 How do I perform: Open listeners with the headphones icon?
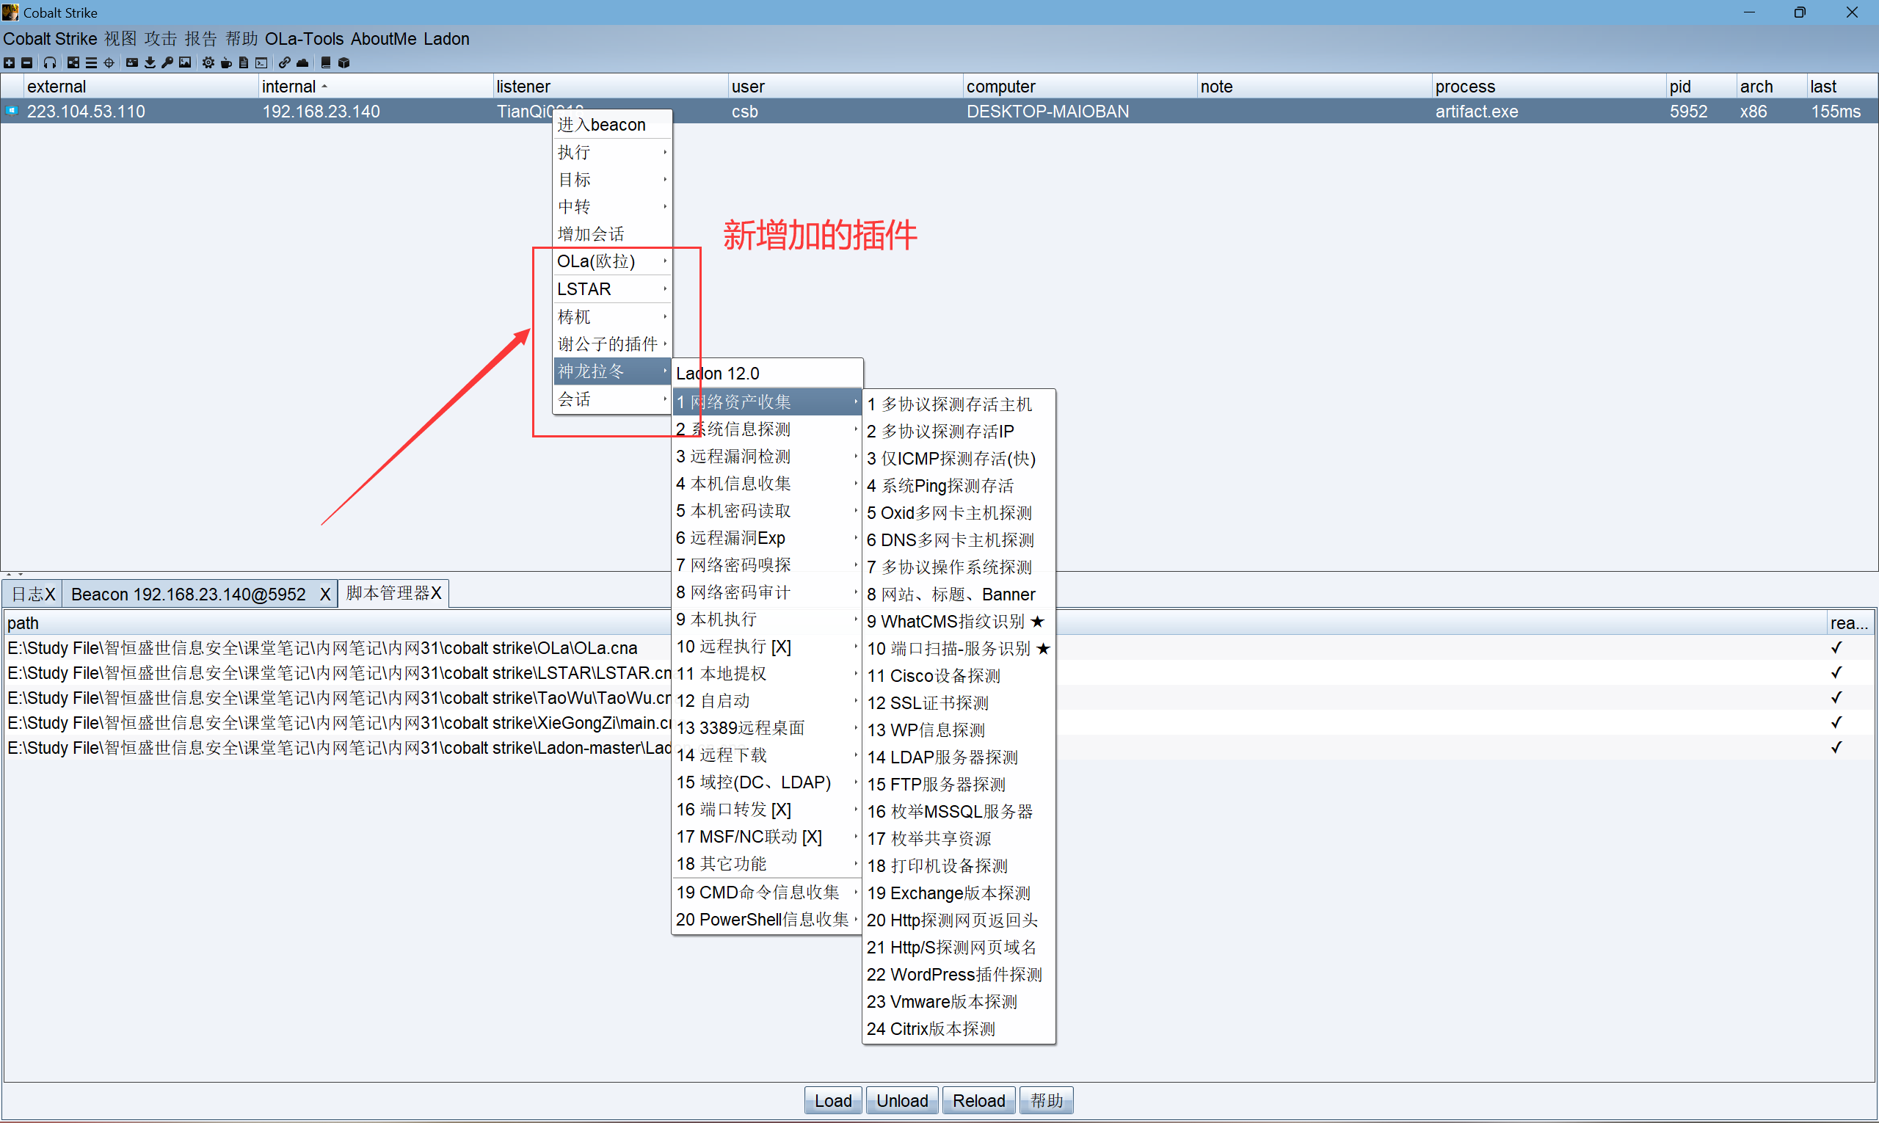(x=50, y=63)
